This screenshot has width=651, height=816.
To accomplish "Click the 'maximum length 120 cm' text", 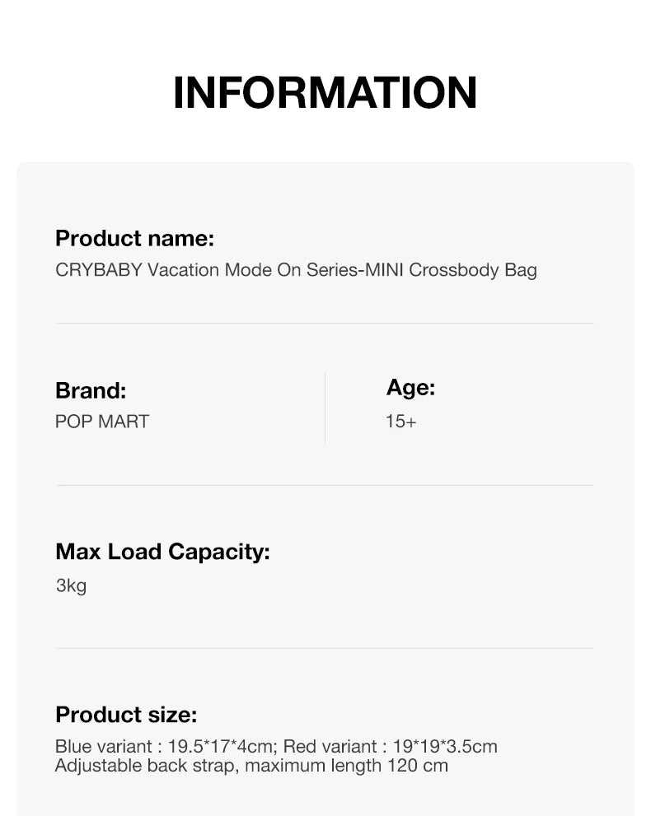I will pos(347,766).
